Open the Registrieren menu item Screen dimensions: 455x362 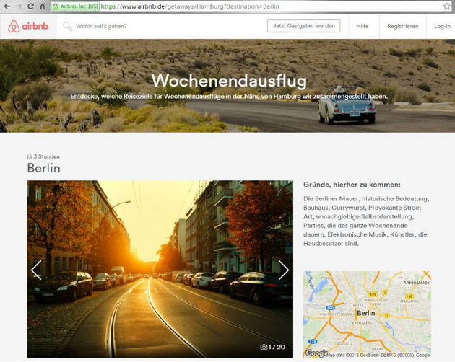click(x=402, y=27)
